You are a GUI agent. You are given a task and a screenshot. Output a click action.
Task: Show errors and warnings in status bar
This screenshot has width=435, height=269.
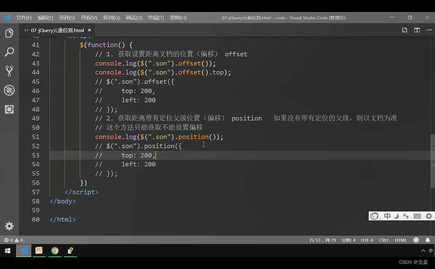[x=14, y=240]
